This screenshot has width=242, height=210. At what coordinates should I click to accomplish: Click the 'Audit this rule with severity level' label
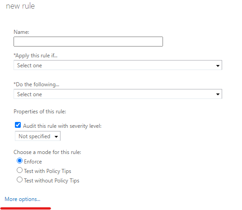(62, 126)
